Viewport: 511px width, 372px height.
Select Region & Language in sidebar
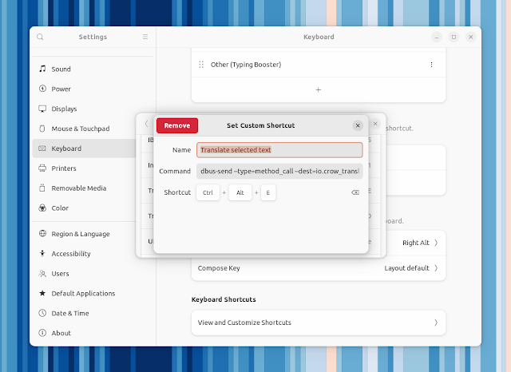[80, 234]
